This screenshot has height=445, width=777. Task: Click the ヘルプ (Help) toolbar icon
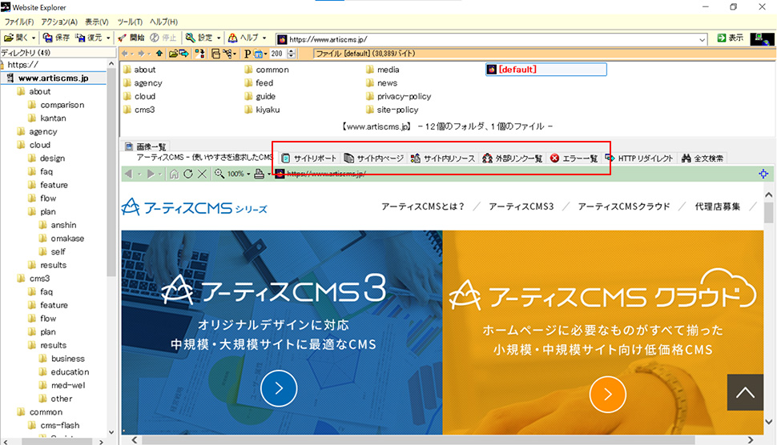click(232, 38)
